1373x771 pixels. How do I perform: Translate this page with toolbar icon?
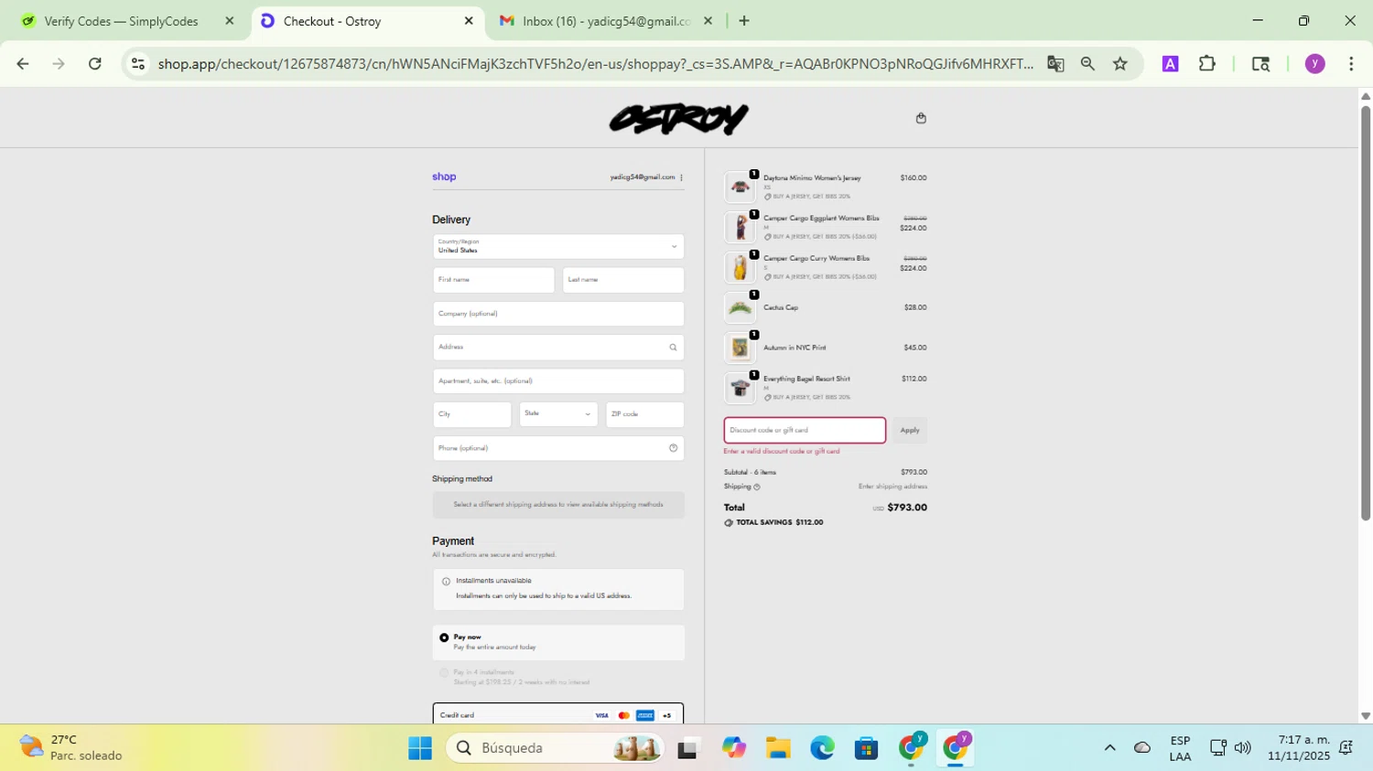tap(1055, 63)
